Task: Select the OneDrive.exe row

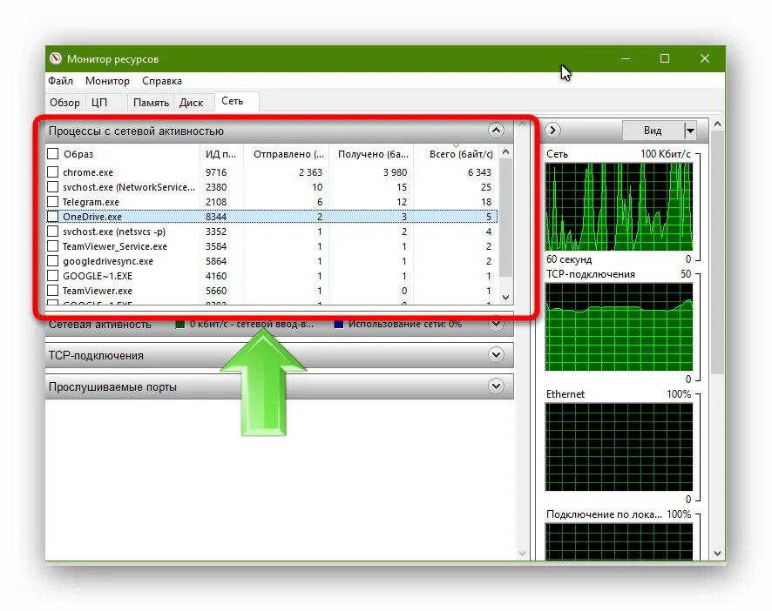Action: (272, 217)
